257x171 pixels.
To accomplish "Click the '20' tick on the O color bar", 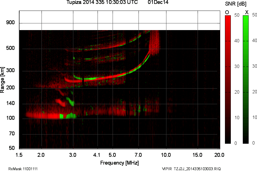I will (237, 92).
